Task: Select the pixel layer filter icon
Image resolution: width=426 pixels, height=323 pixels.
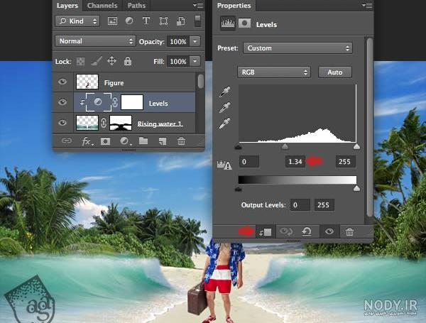Action: (x=112, y=21)
